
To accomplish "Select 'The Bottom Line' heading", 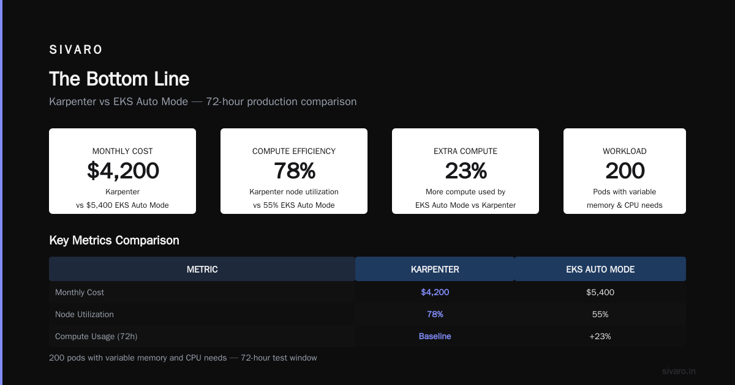I will coord(119,79).
